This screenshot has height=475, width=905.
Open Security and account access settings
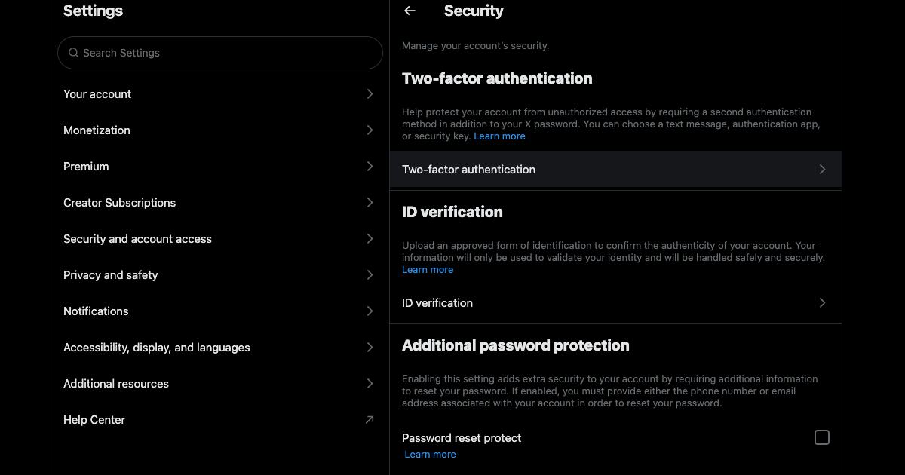point(138,239)
